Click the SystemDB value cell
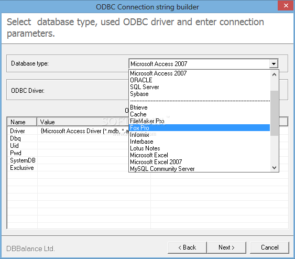Screen dimensions: 295x259 click(x=83, y=160)
